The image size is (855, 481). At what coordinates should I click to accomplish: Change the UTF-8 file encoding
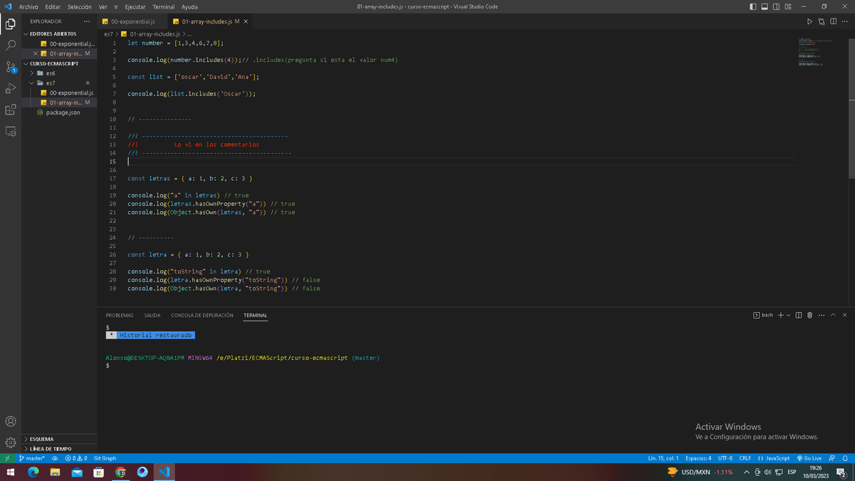click(x=725, y=458)
